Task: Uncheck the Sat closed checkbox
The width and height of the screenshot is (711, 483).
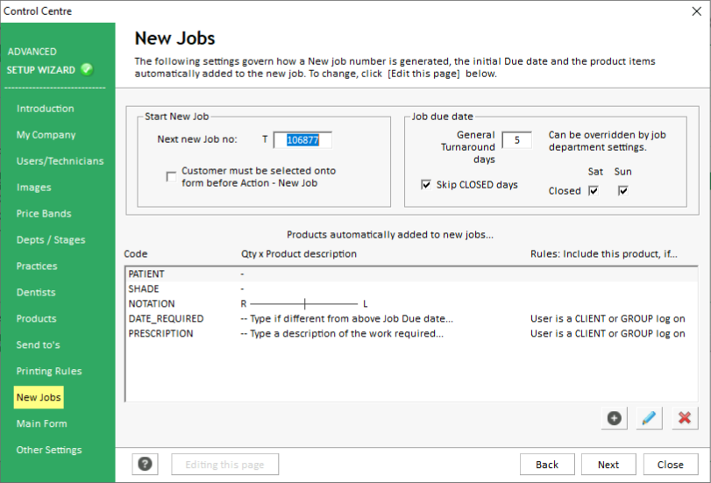Action: (x=594, y=190)
